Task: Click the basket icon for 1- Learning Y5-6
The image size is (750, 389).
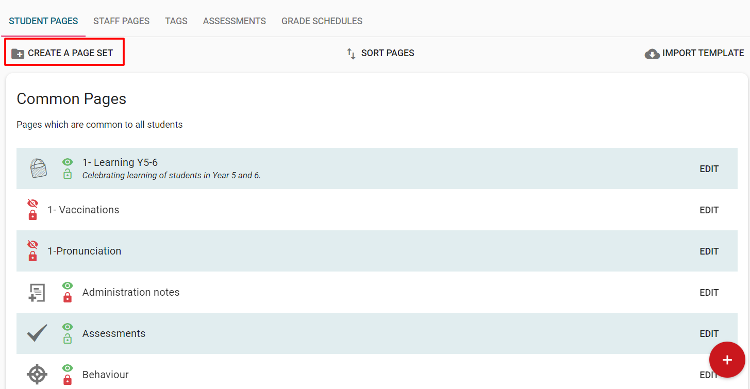Action: 38,168
